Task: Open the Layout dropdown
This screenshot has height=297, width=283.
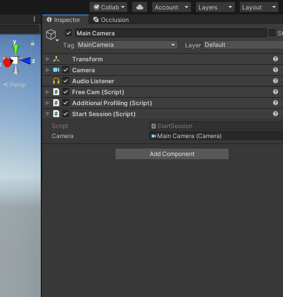Action: click(x=259, y=7)
